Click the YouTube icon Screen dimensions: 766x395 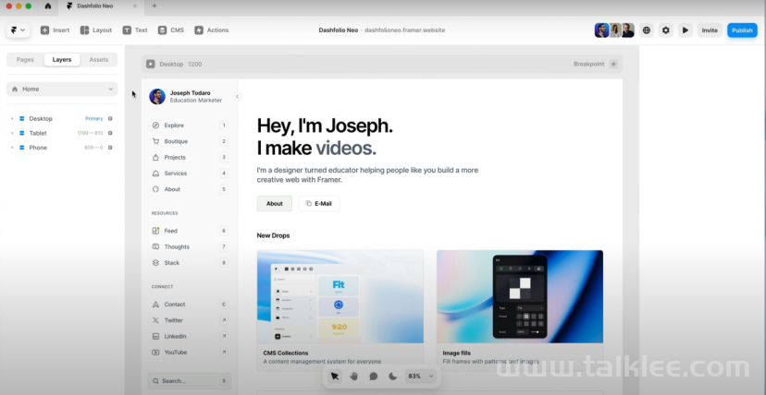(155, 353)
